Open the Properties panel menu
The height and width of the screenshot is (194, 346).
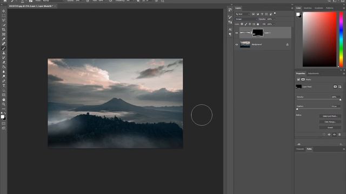(344, 74)
